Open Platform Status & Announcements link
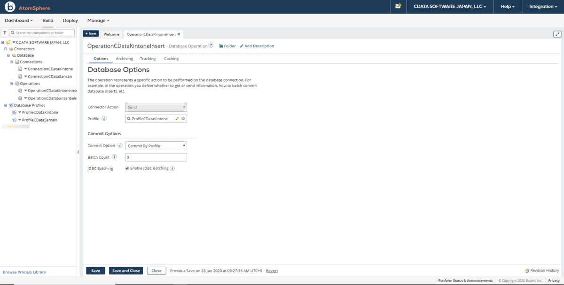564x285 pixels. (465, 281)
